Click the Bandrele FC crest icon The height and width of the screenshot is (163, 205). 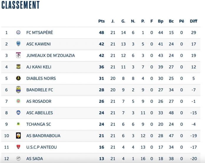pos(18,90)
